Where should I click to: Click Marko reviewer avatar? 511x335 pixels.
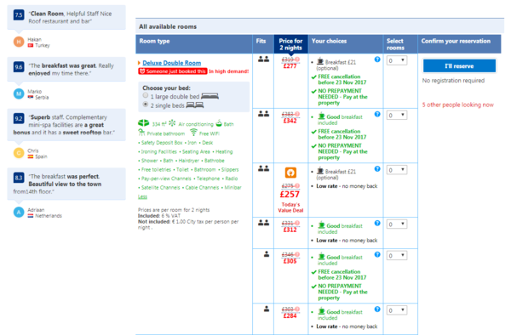click(x=19, y=94)
